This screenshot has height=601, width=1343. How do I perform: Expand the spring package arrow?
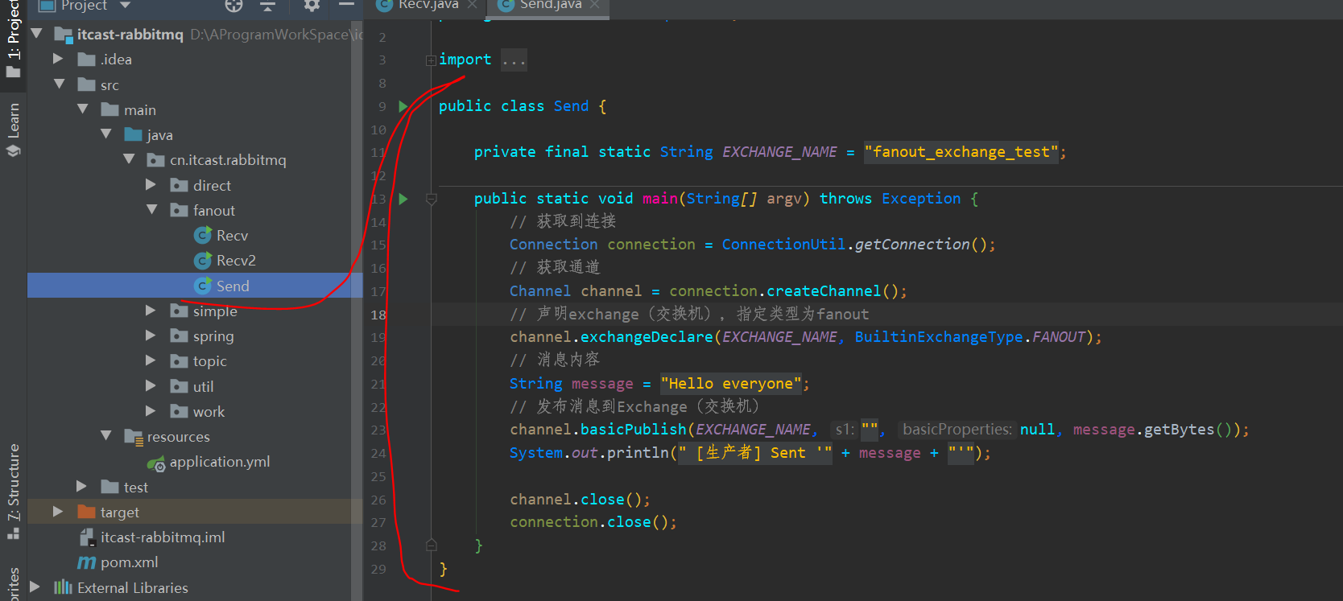point(151,335)
